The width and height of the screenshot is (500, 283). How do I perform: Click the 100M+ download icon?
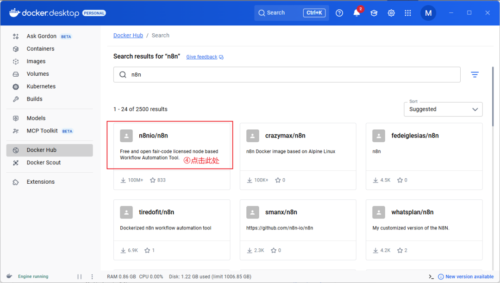point(123,181)
